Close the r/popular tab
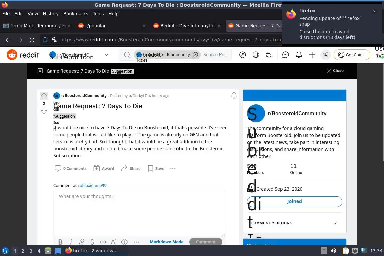This screenshot has height=256, width=384. pos(144,26)
